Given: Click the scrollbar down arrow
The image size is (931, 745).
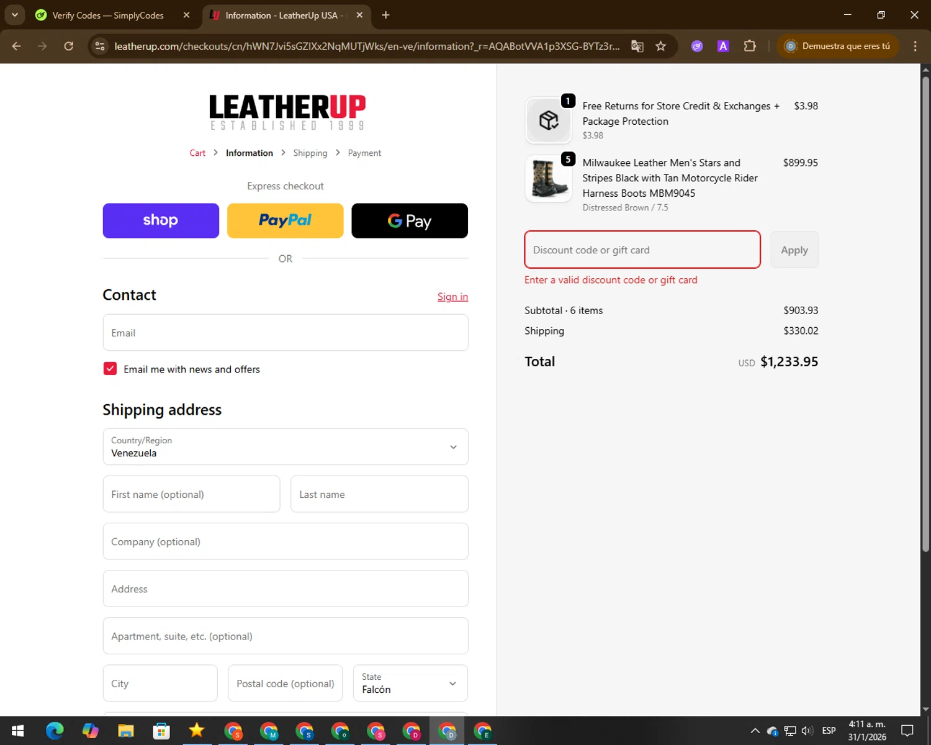Looking at the screenshot, I should point(925,709).
